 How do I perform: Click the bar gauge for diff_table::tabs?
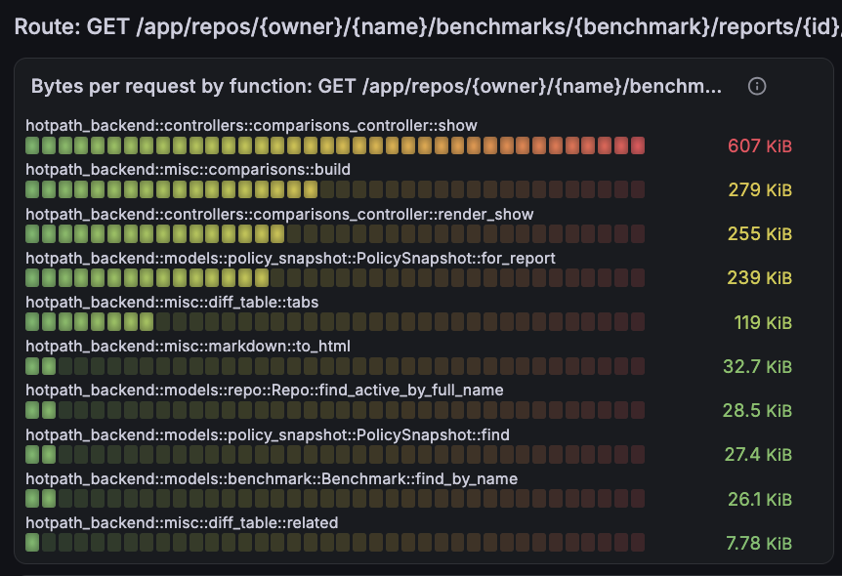pyautogui.click(x=335, y=322)
